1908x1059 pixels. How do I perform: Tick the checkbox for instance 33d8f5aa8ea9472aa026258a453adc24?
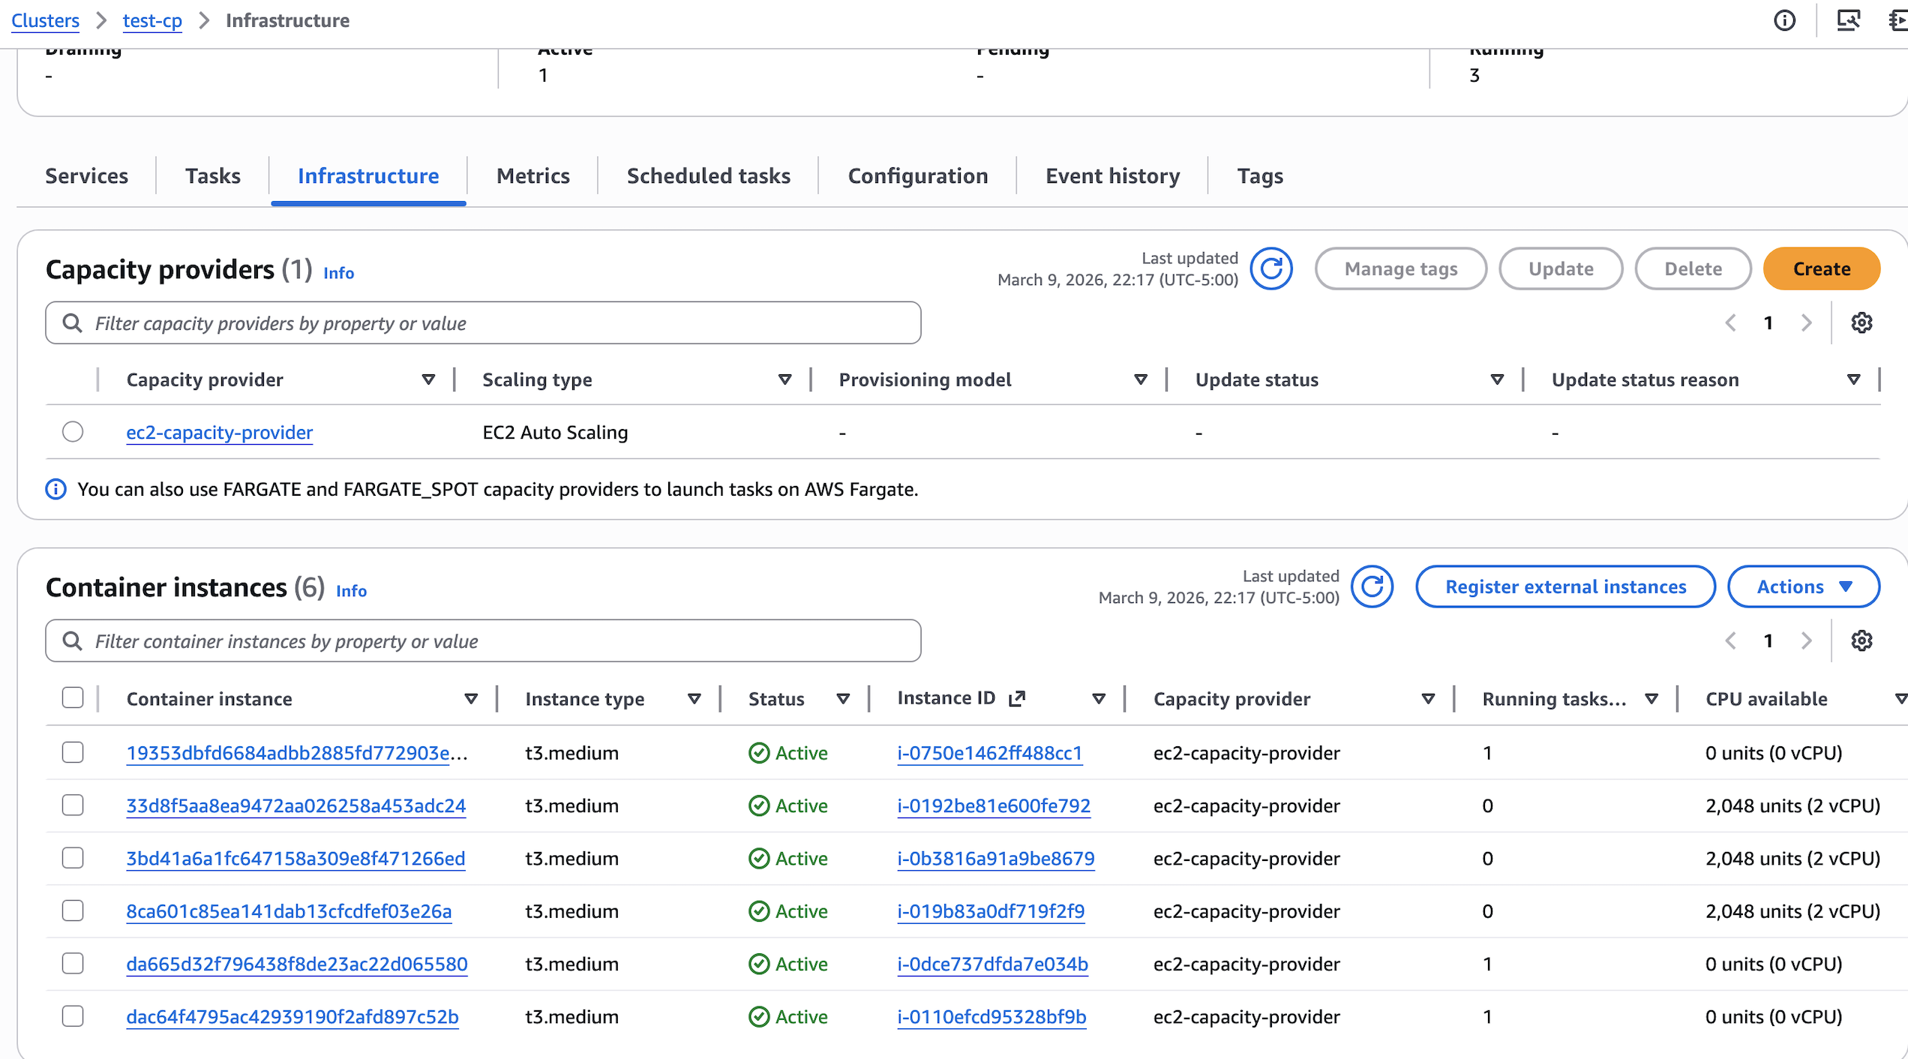[73, 805]
